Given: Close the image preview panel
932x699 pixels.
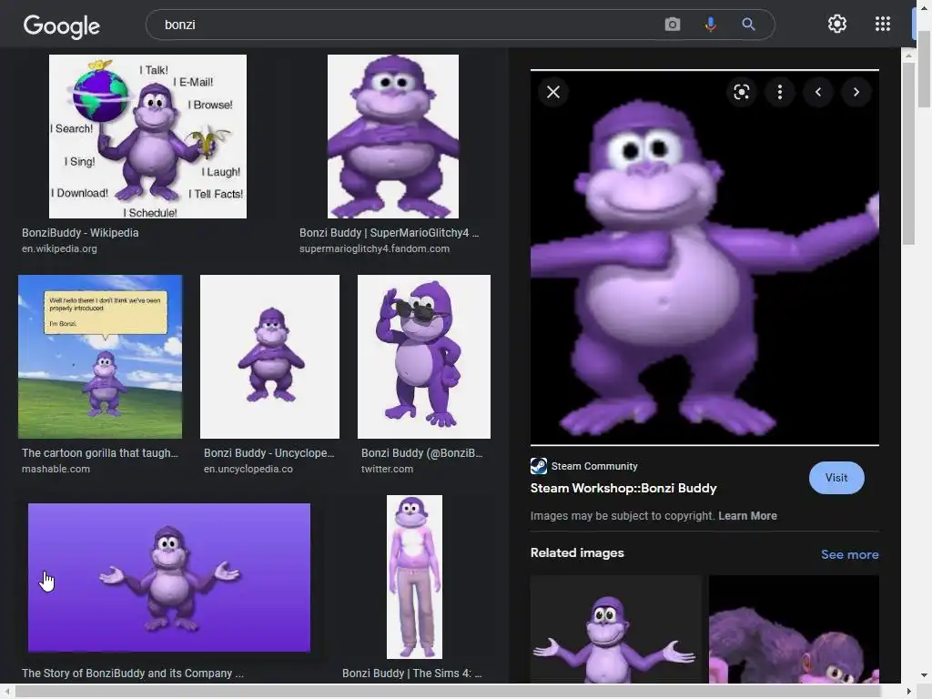Looking at the screenshot, I should [553, 92].
